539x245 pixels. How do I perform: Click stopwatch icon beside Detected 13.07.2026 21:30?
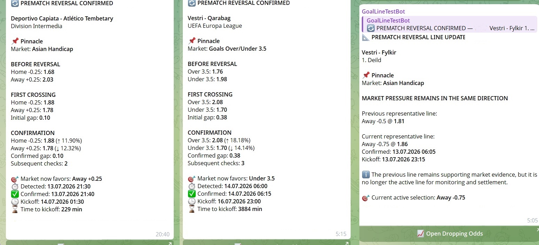(15, 186)
